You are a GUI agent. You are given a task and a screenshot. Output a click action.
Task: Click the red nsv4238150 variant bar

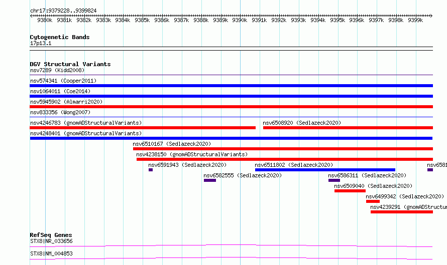pyautogui.click(x=284, y=159)
